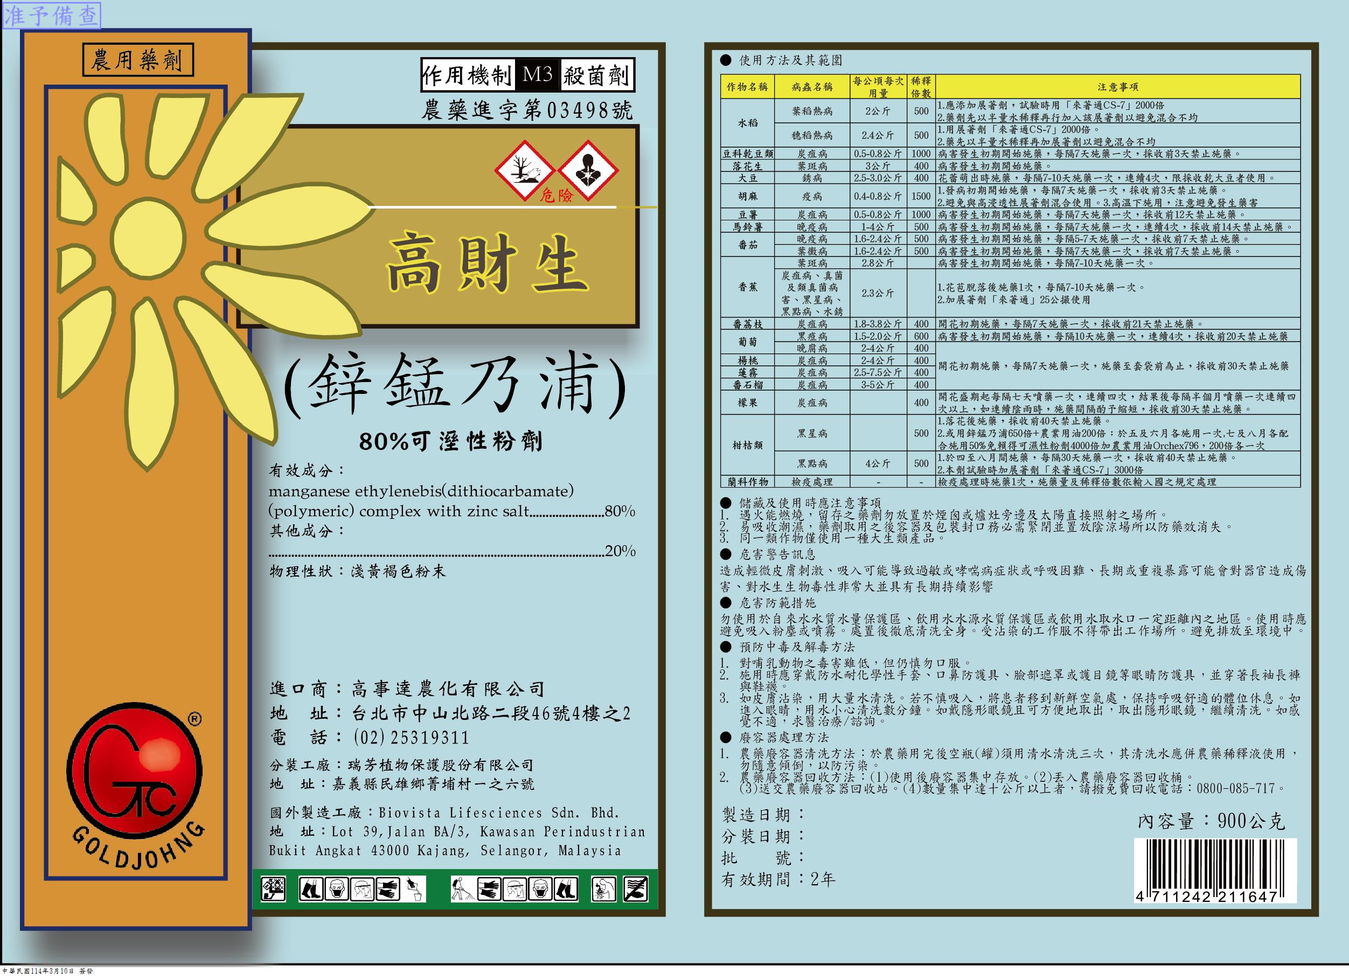Image resolution: width=1349 pixels, height=979 pixels.
Task: Click the 准予備查 stamp
Action: click(51, 16)
